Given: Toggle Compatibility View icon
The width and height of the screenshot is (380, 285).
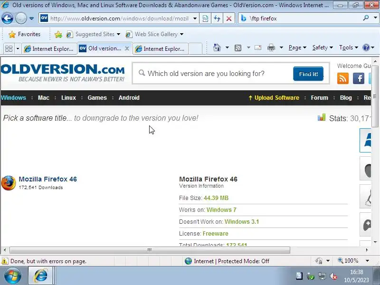Looking at the screenshot, I should (x=205, y=19).
